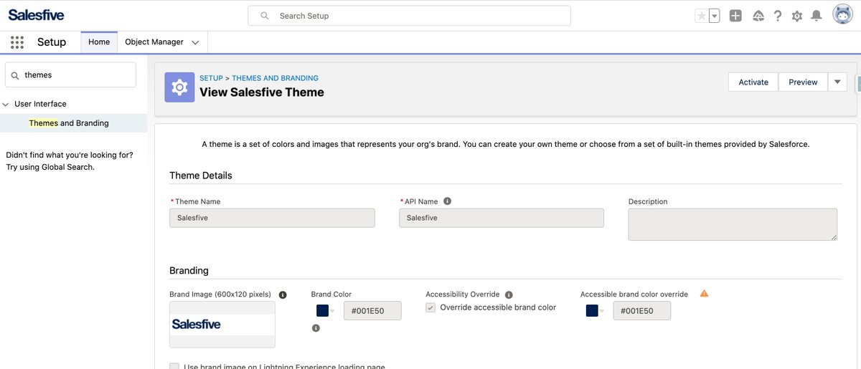The width and height of the screenshot is (861, 369).
Task: Click the Accessibility Override info icon
Action: 509,294
